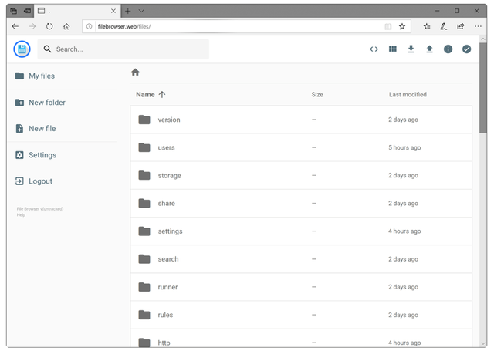This screenshot has width=494, height=351.
Task: Click the rules folder icon
Action: point(144,315)
